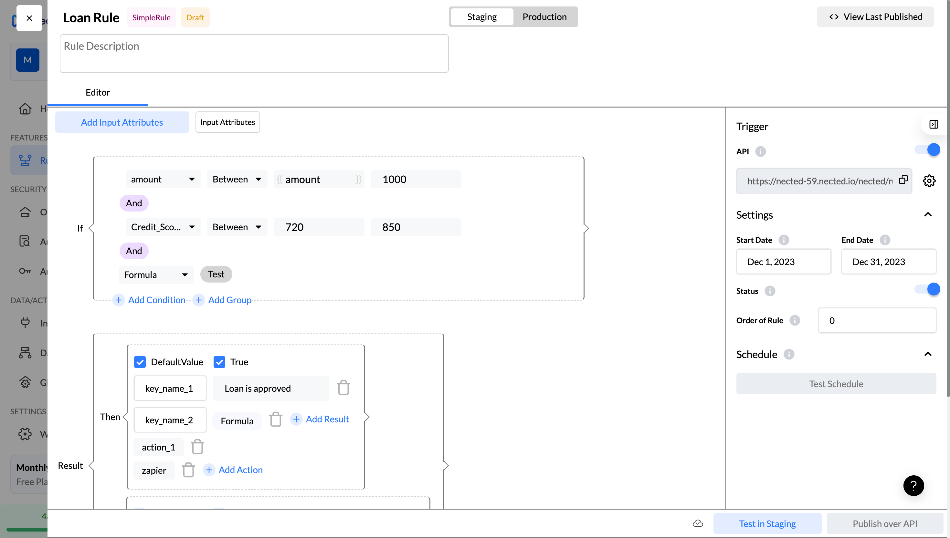Image resolution: width=950 pixels, height=538 pixels.
Task: Click the Test in Staging button
Action: 767,523
